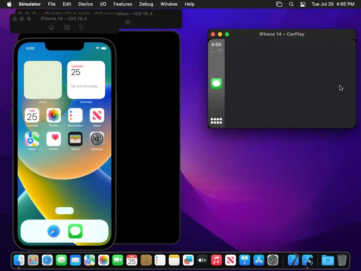Click Screenshot button in iPhone 14 simulator toolbar

(x=67, y=28)
